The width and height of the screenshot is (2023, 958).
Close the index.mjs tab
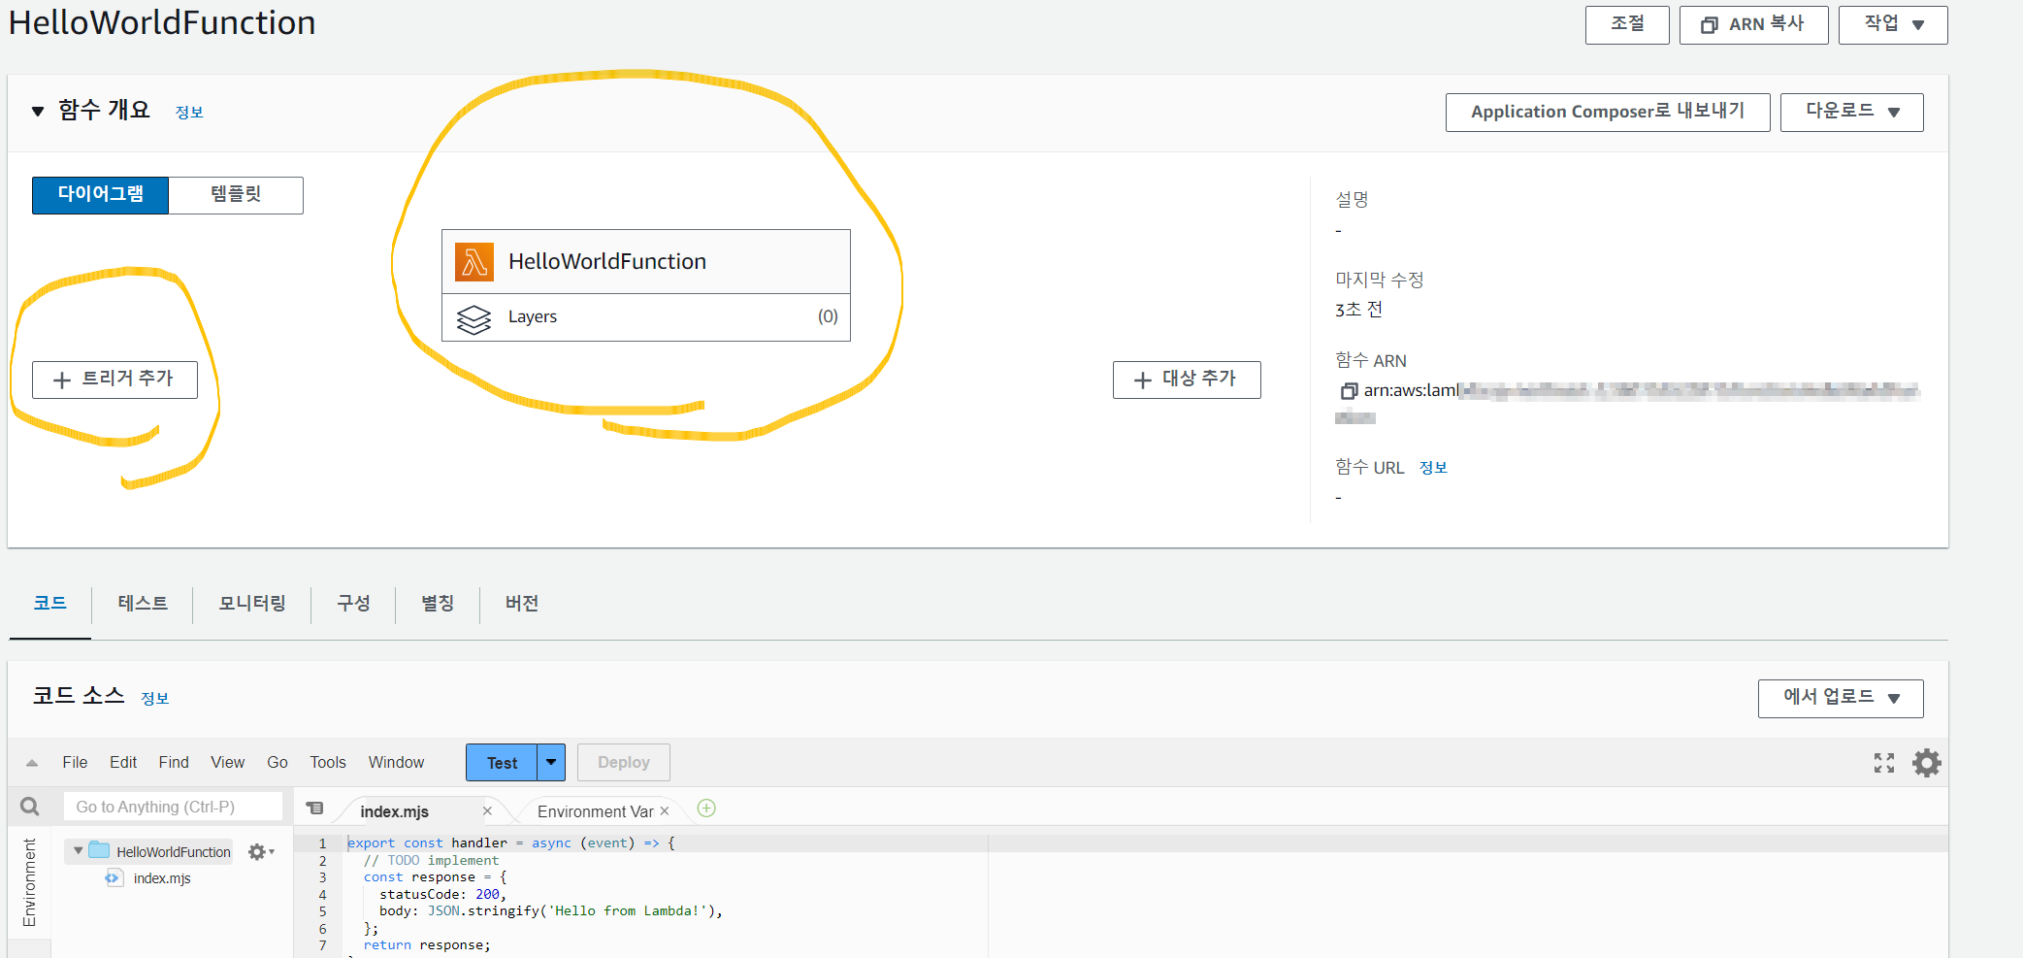(x=487, y=810)
